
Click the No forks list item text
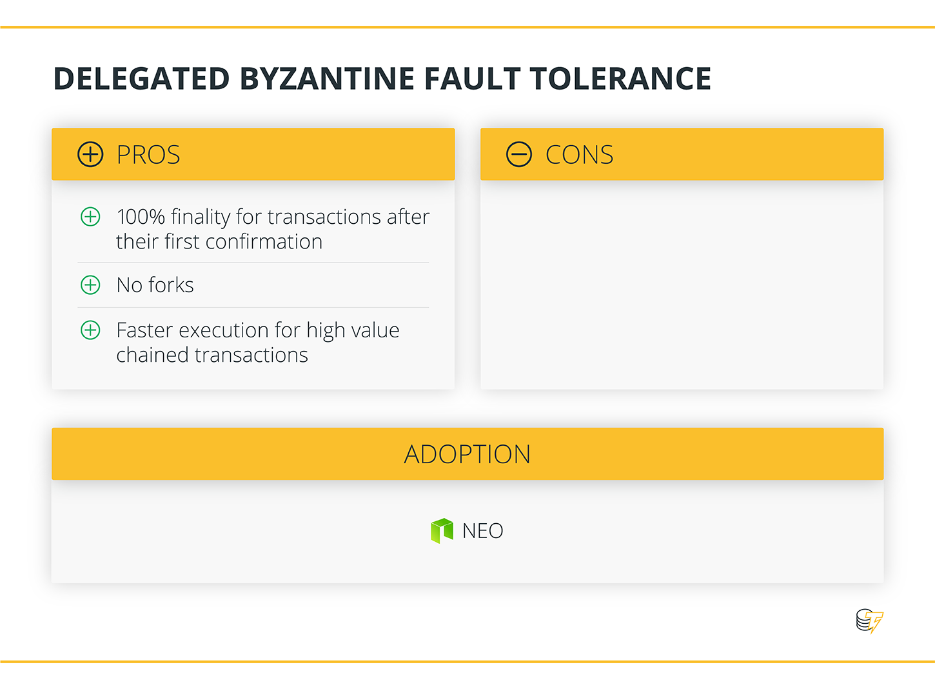pyautogui.click(x=155, y=285)
